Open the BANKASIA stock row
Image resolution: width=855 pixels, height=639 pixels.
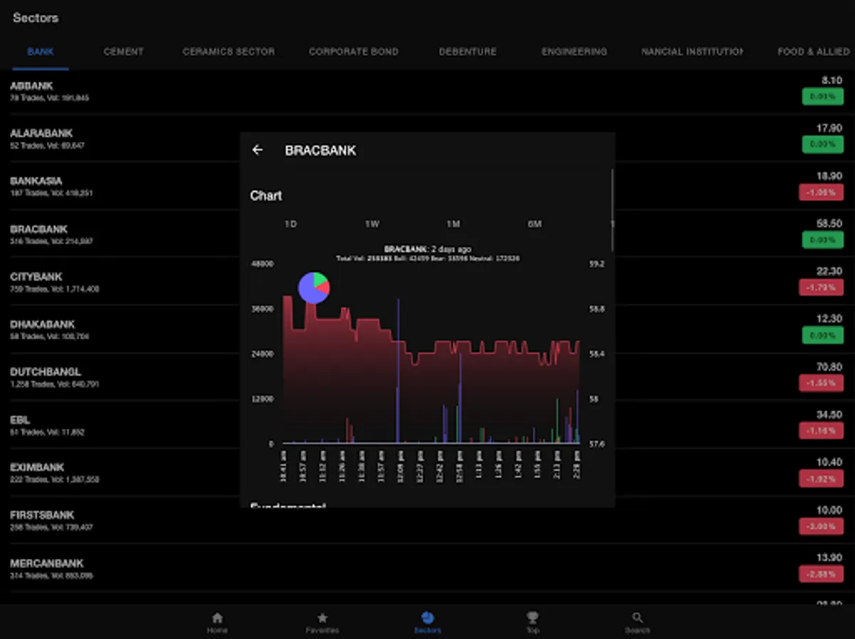(x=427, y=186)
